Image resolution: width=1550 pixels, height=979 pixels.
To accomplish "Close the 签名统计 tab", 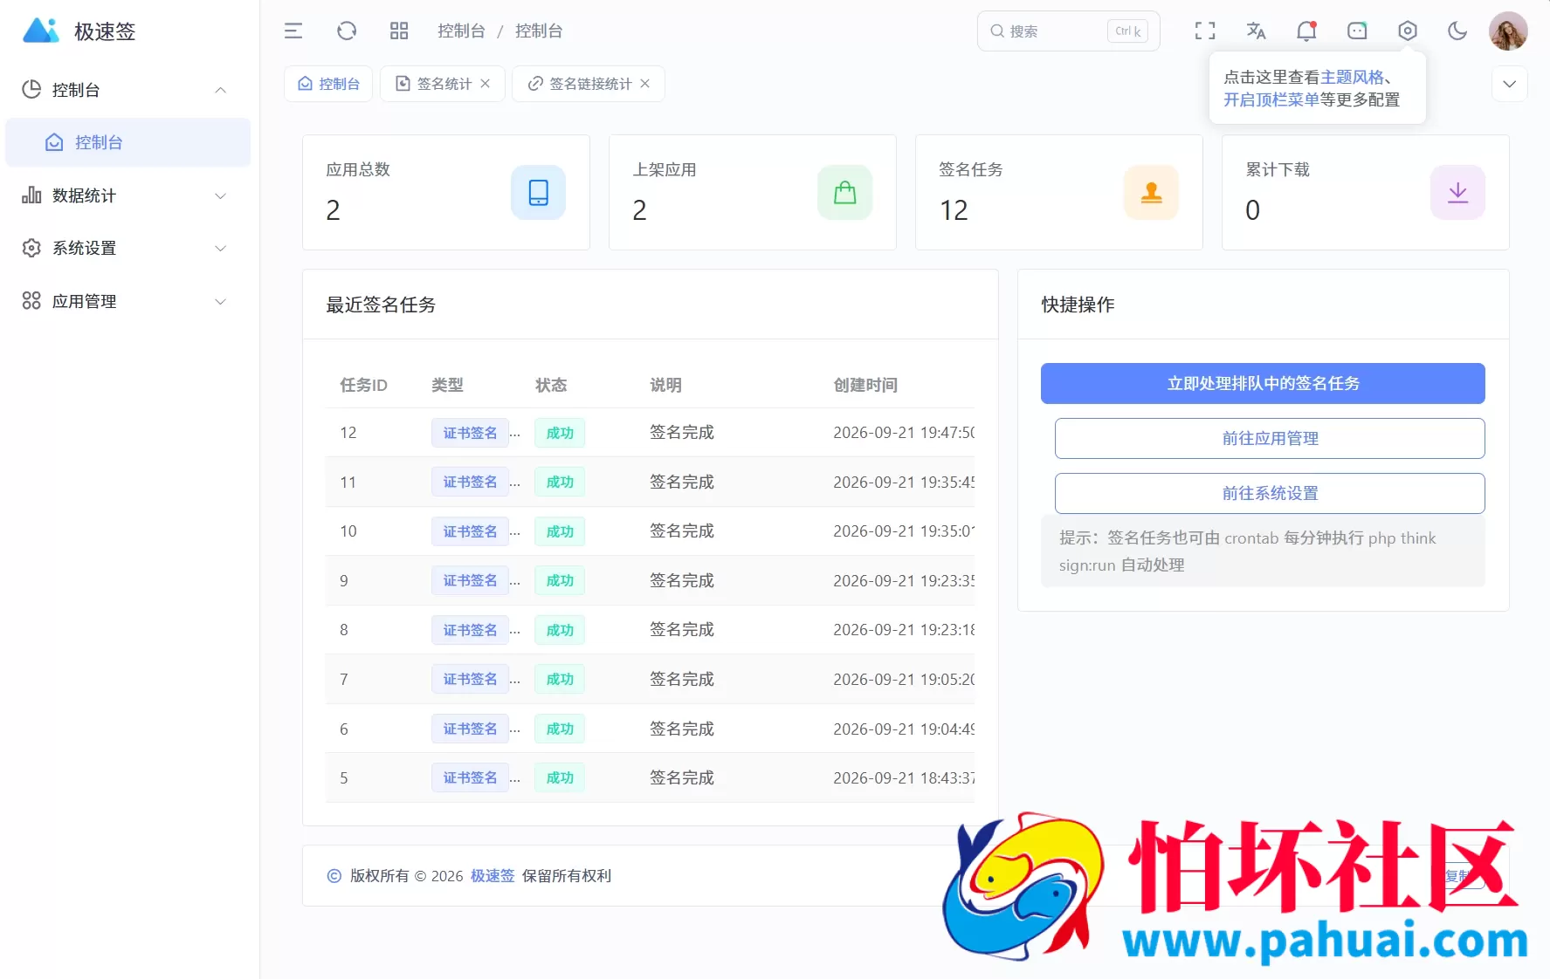I will point(486,84).
